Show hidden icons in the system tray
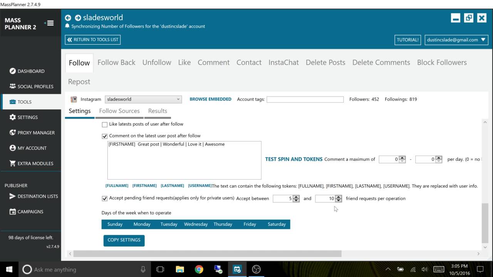The height and width of the screenshot is (277, 493). point(388,269)
